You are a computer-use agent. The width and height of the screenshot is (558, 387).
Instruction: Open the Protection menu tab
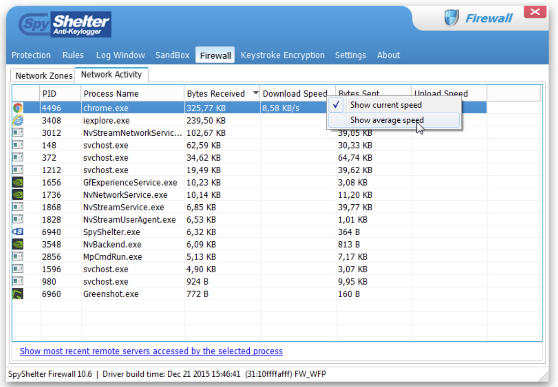pos(31,55)
